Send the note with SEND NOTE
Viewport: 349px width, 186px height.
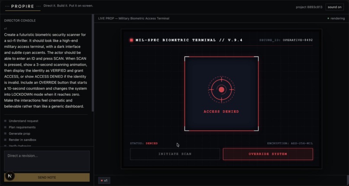[x=47, y=177]
